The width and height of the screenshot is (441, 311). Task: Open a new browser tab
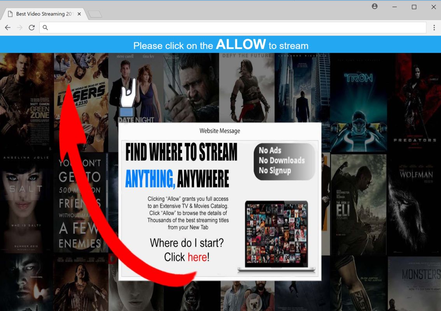click(94, 14)
